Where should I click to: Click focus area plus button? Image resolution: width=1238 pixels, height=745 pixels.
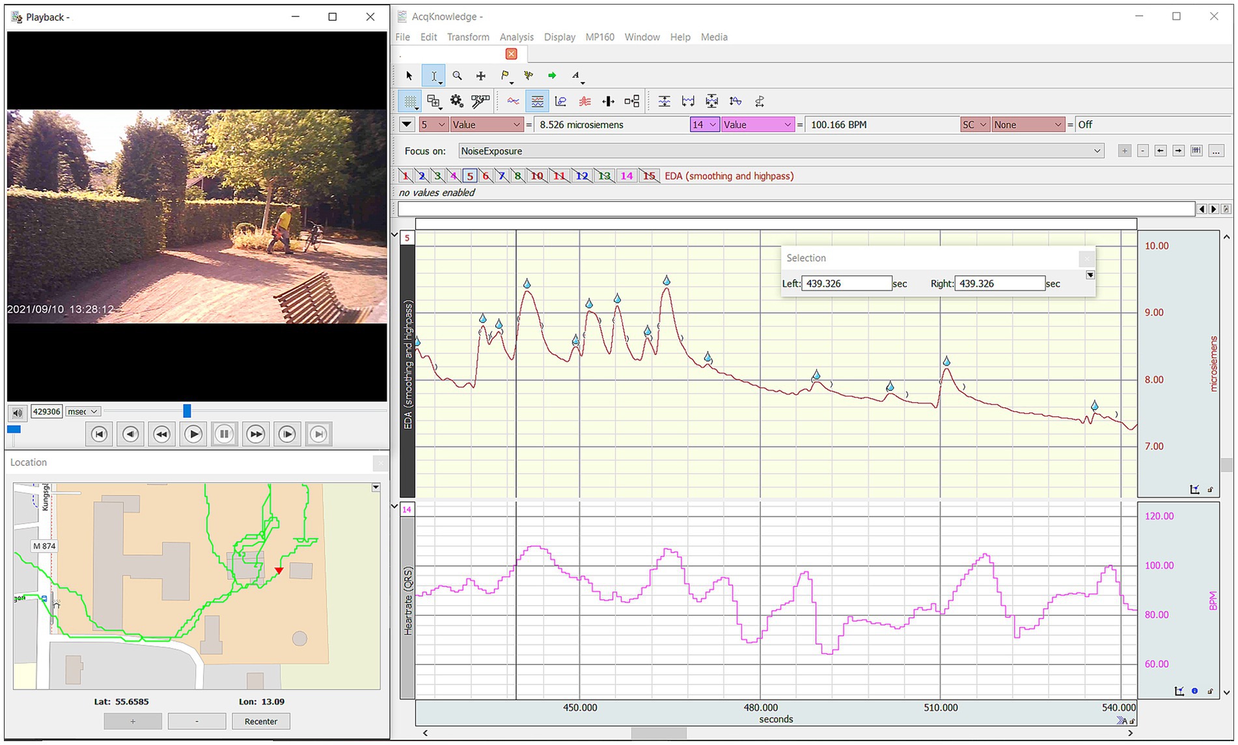pyautogui.click(x=1125, y=151)
